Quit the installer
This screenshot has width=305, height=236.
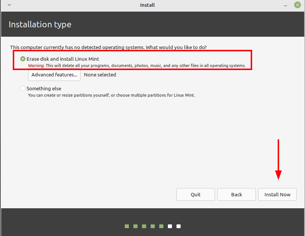point(196,194)
